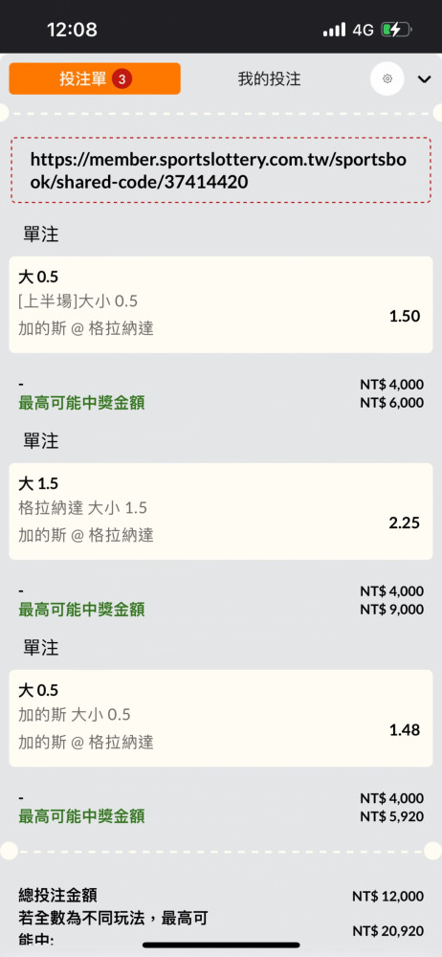Select the 格拉納達 大小 1.5 bet card
Viewport: 442px width, 957px height.
221,511
